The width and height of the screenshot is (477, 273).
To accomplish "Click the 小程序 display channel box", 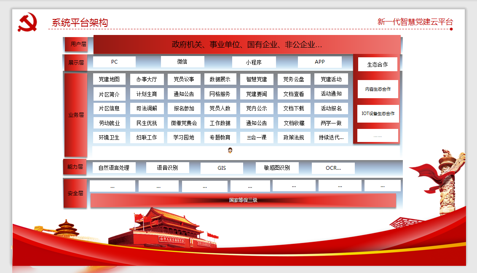I will click(254, 62).
